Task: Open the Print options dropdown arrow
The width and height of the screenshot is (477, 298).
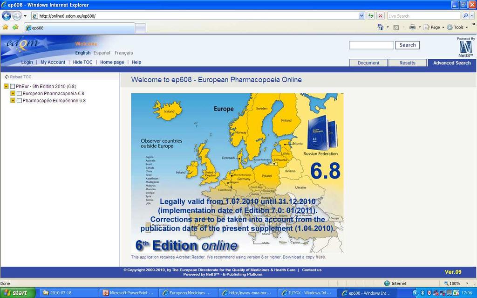Action: coord(420,27)
